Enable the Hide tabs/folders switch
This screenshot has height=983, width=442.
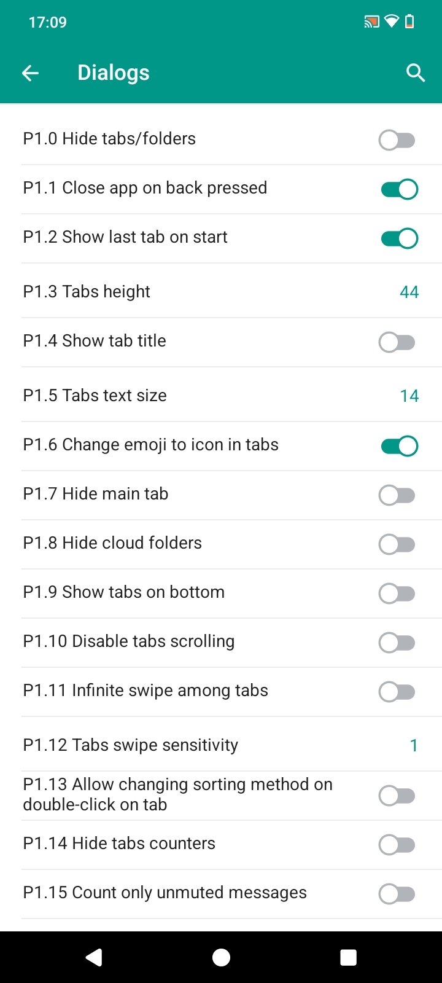click(x=397, y=140)
